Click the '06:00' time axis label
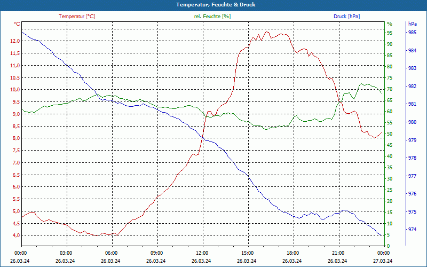The height and width of the screenshot is (267, 427). [111, 253]
